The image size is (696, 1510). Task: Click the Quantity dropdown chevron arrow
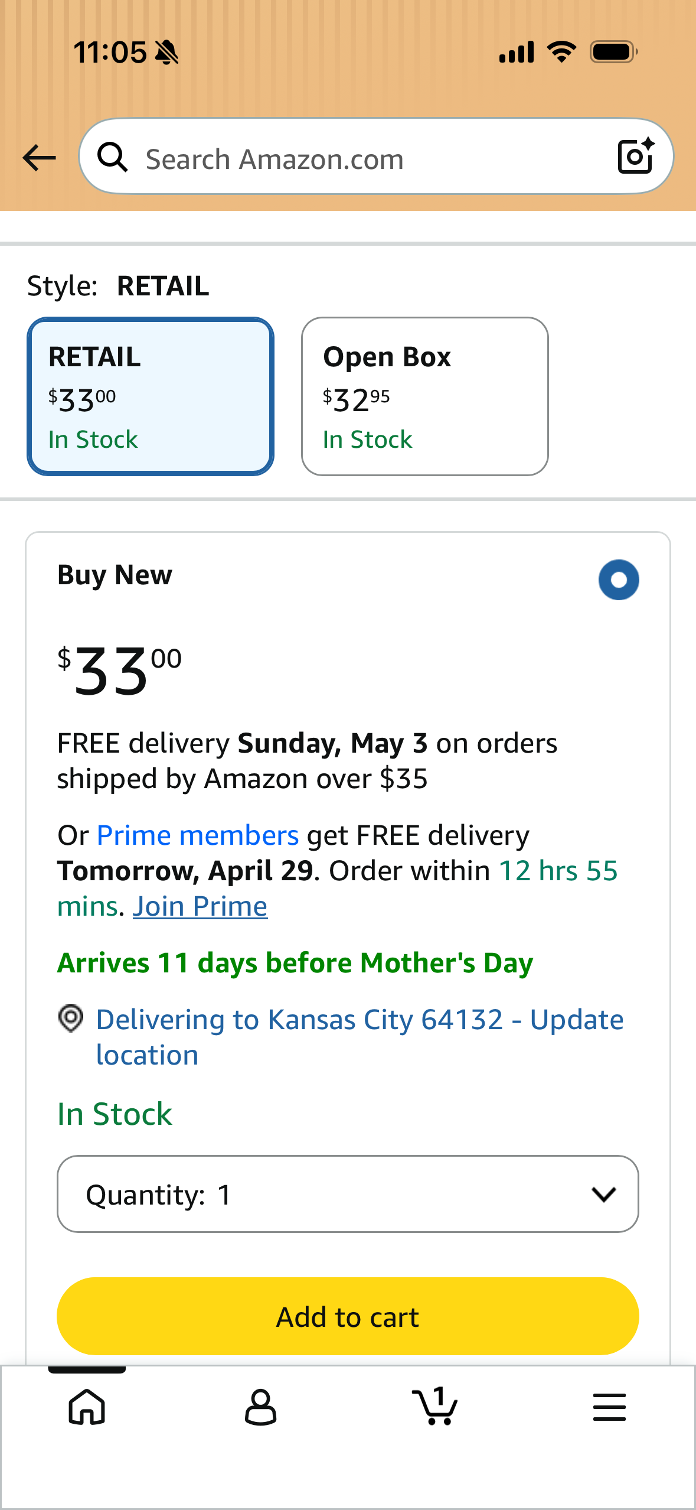point(604,1195)
